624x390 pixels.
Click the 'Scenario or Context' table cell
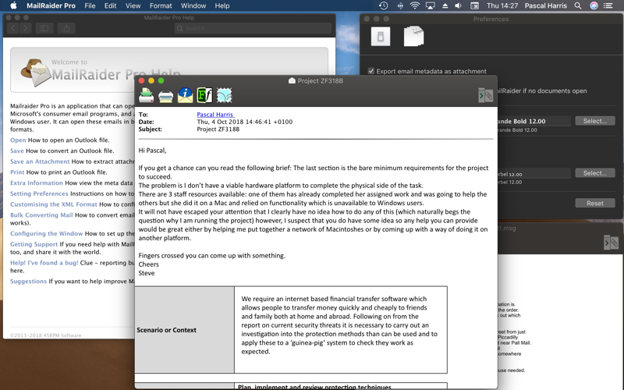[x=185, y=330]
